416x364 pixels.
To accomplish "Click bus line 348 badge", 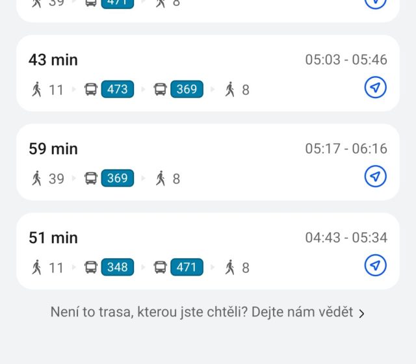I will pyautogui.click(x=118, y=267).
